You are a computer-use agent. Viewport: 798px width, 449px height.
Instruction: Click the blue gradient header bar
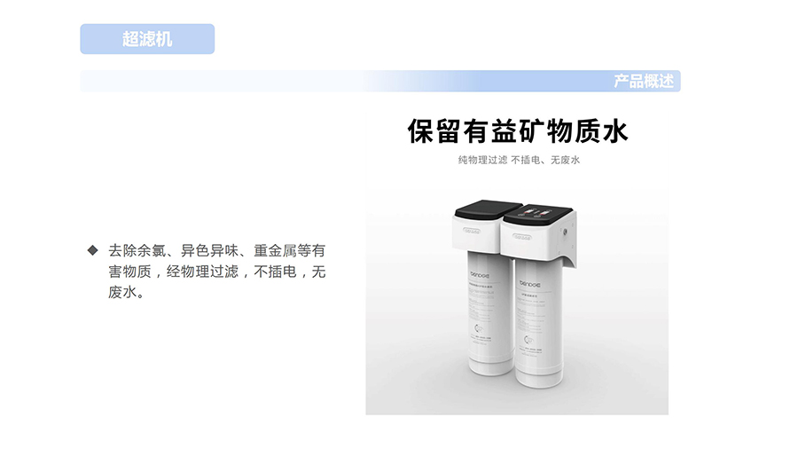380,81
